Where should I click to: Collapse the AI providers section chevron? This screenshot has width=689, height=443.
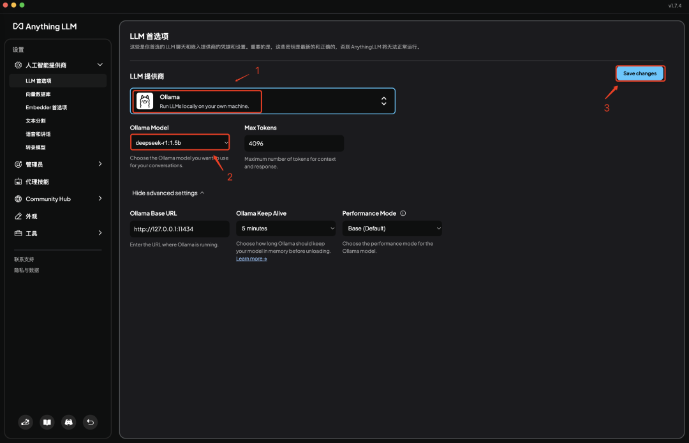100,64
